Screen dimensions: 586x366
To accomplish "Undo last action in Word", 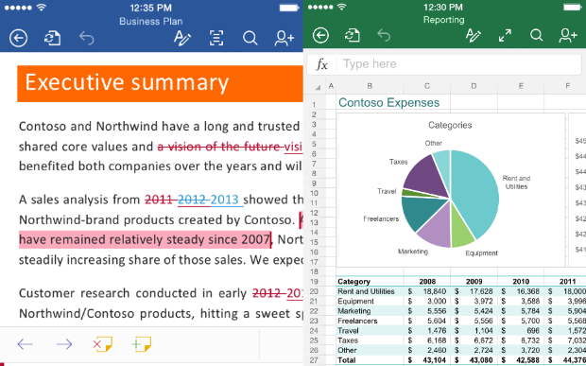I will [x=87, y=38].
